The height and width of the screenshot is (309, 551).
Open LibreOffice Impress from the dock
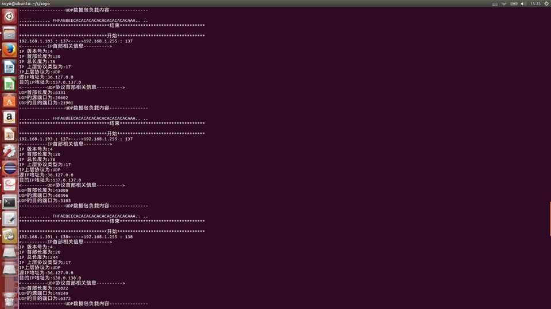9,135
